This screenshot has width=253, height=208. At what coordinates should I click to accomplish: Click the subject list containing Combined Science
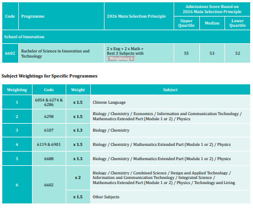(x=170, y=178)
